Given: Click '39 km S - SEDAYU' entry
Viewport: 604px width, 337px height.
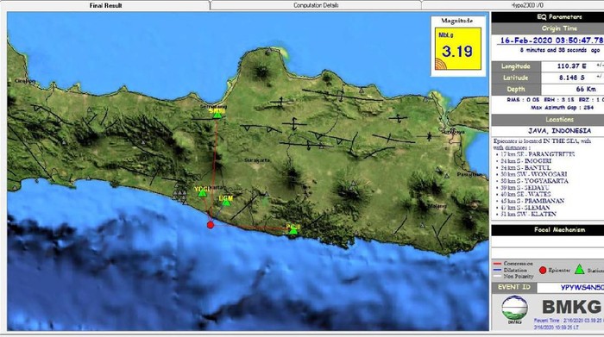Looking at the screenshot, I should [x=525, y=188].
